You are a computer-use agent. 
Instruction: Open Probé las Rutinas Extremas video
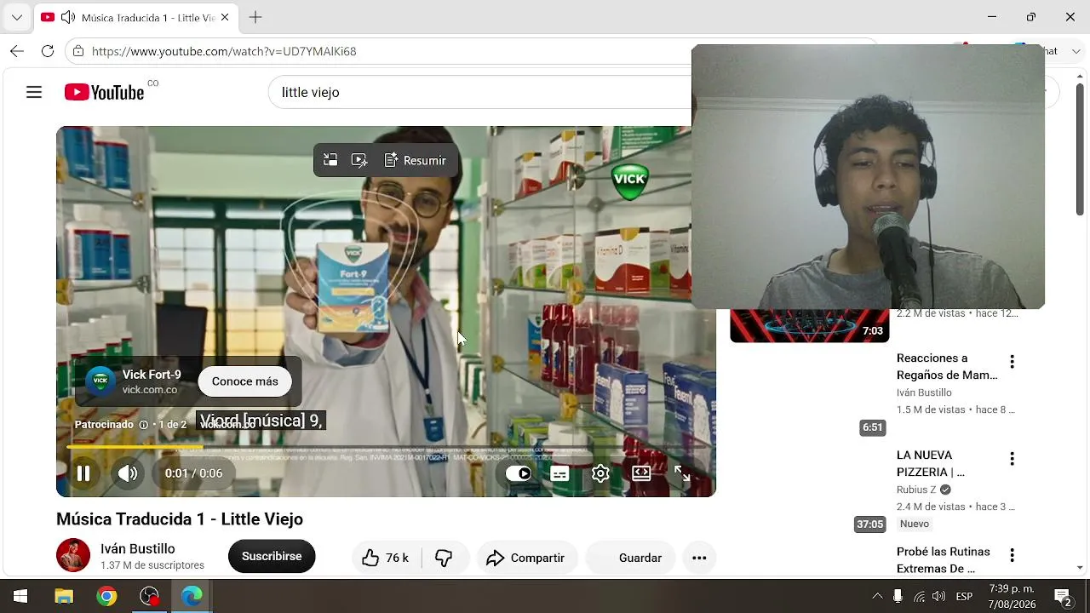[943, 559]
